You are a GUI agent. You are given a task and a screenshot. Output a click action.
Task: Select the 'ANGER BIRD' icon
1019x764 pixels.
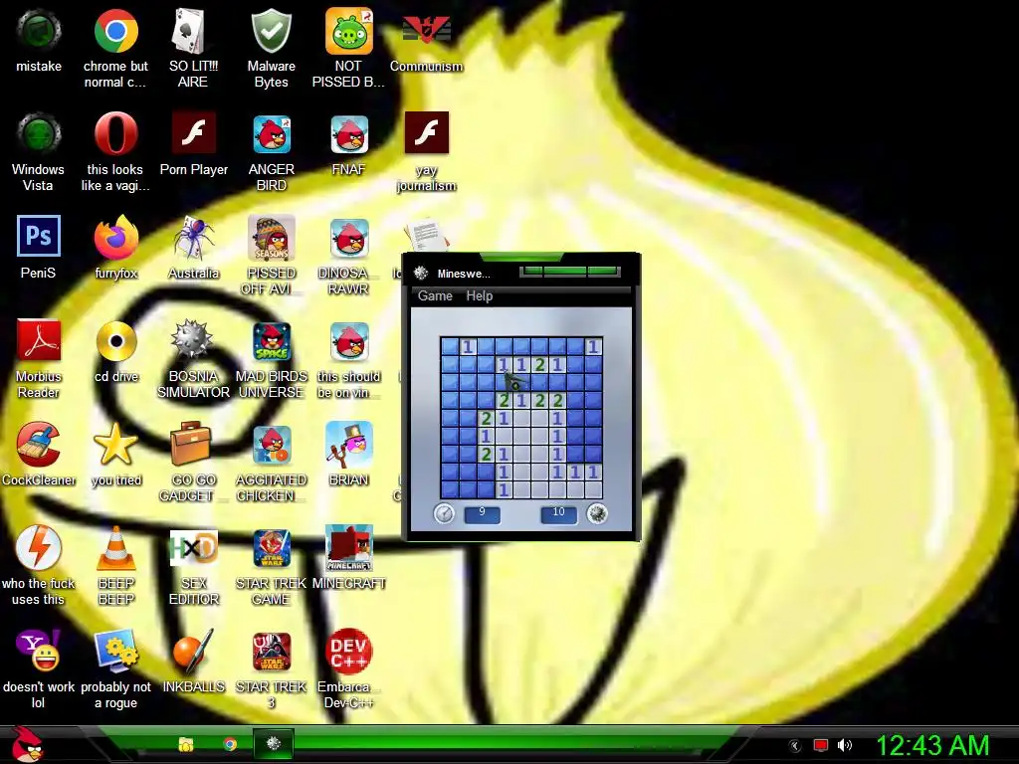pos(272,134)
